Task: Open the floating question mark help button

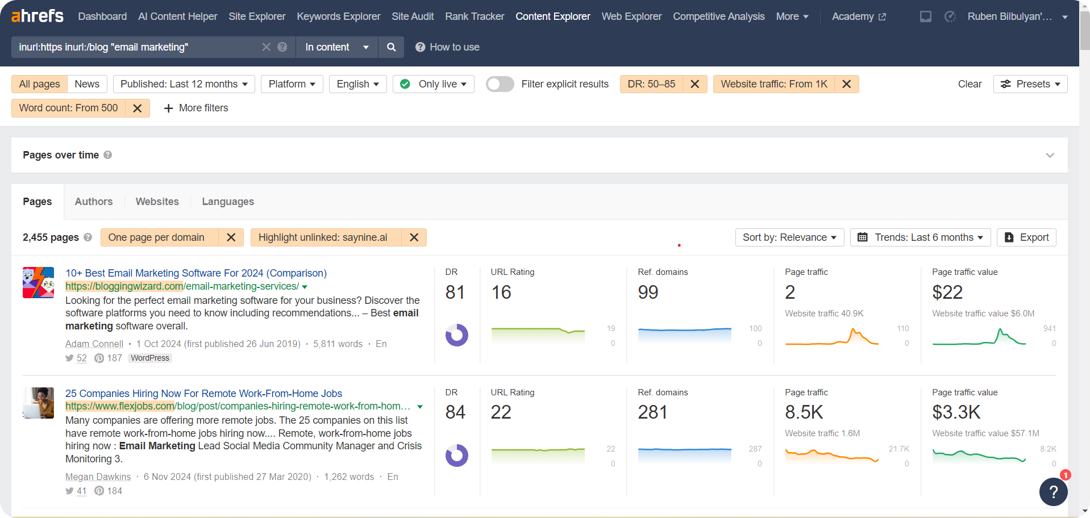Action: coord(1054,492)
